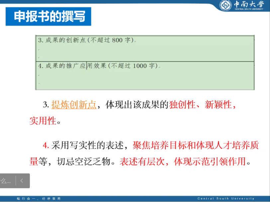Click the collapse chevron on the gray overlay
The image size is (270, 202).
pos(22,181)
